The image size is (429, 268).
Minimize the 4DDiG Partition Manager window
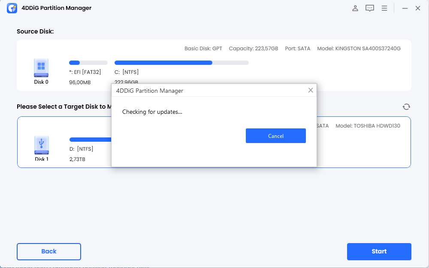(x=405, y=8)
